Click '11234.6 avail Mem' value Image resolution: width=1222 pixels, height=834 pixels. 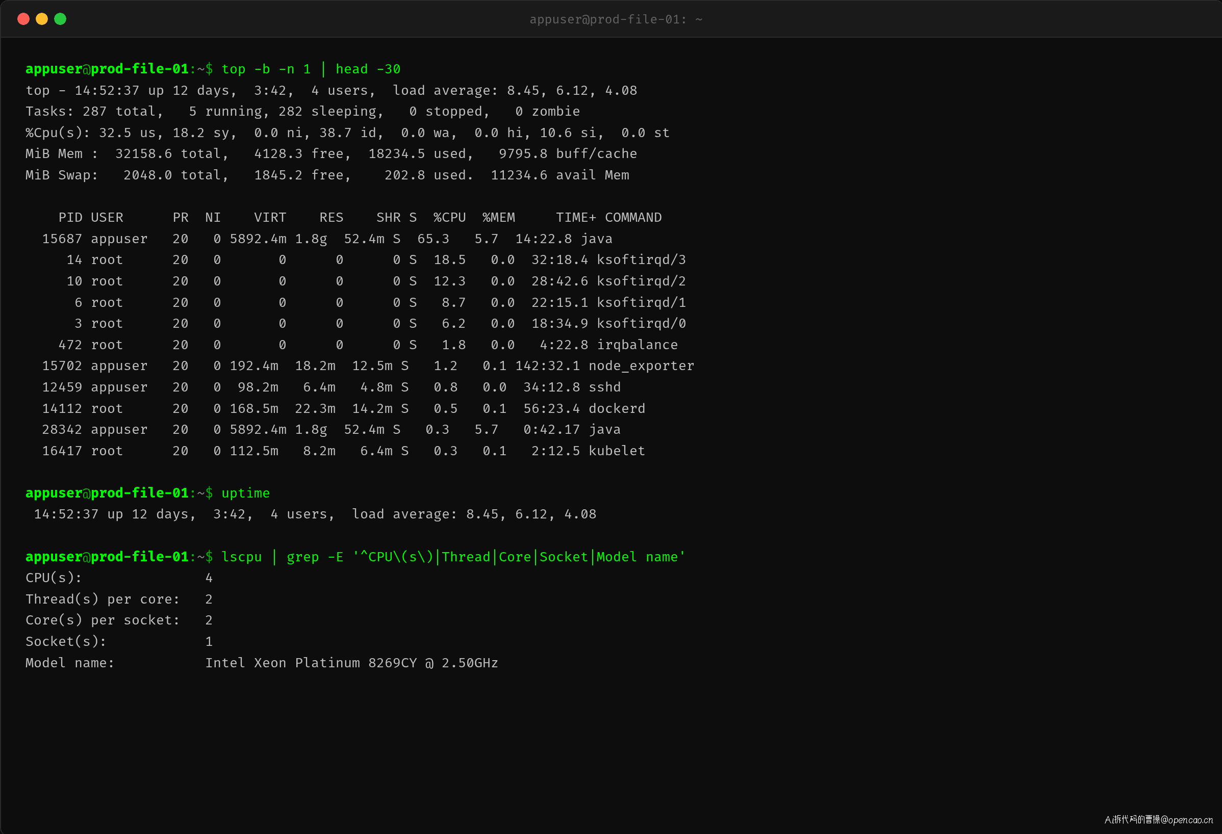pos(560,175)
